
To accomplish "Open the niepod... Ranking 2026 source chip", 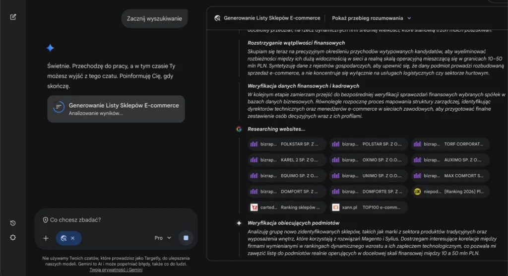I will pos(450,192).
